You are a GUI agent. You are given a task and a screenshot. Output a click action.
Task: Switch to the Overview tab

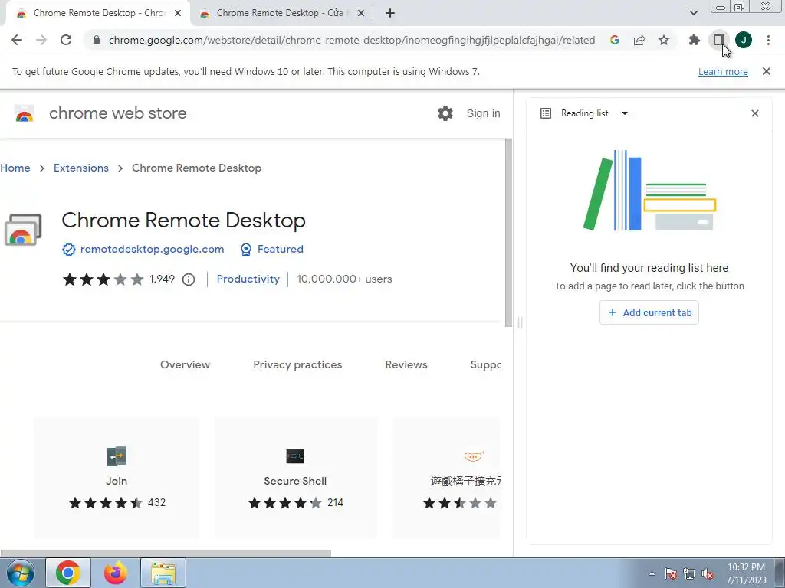pos(186,364)
